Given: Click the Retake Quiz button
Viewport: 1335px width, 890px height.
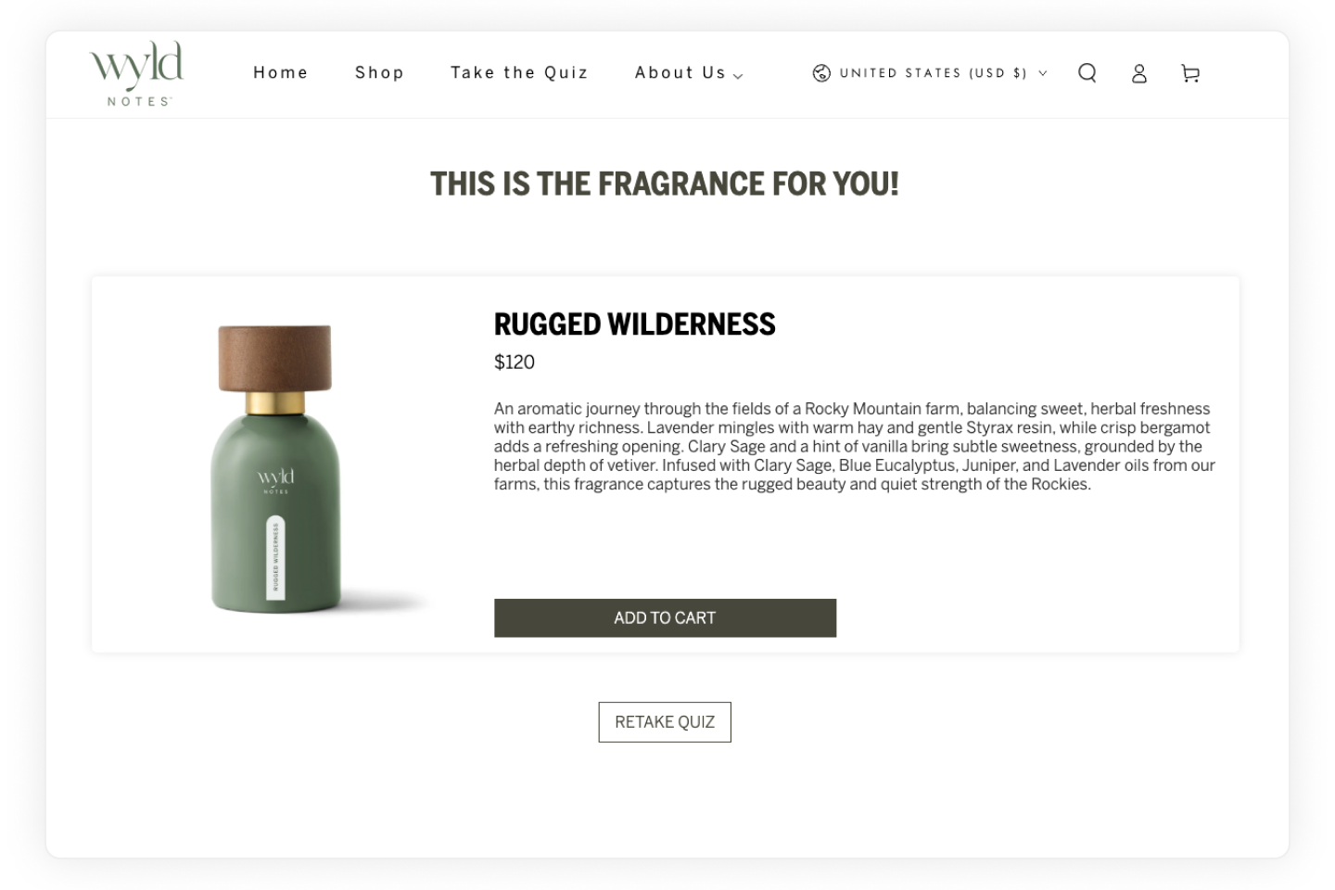Looking at the screenshot, I should point(665,722).
